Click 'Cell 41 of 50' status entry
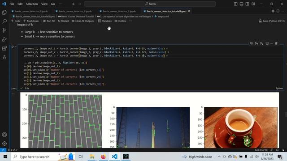Viewport: 287px width, 161px height. coord(261,150)
